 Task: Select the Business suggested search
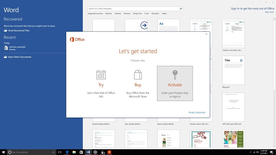108,13
